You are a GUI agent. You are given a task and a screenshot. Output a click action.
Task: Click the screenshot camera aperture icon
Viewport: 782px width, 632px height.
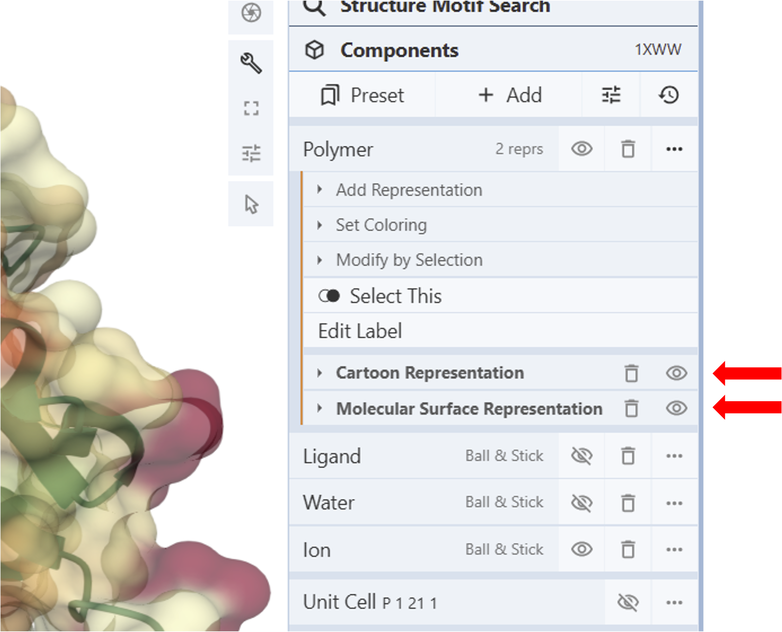point(251,13)
